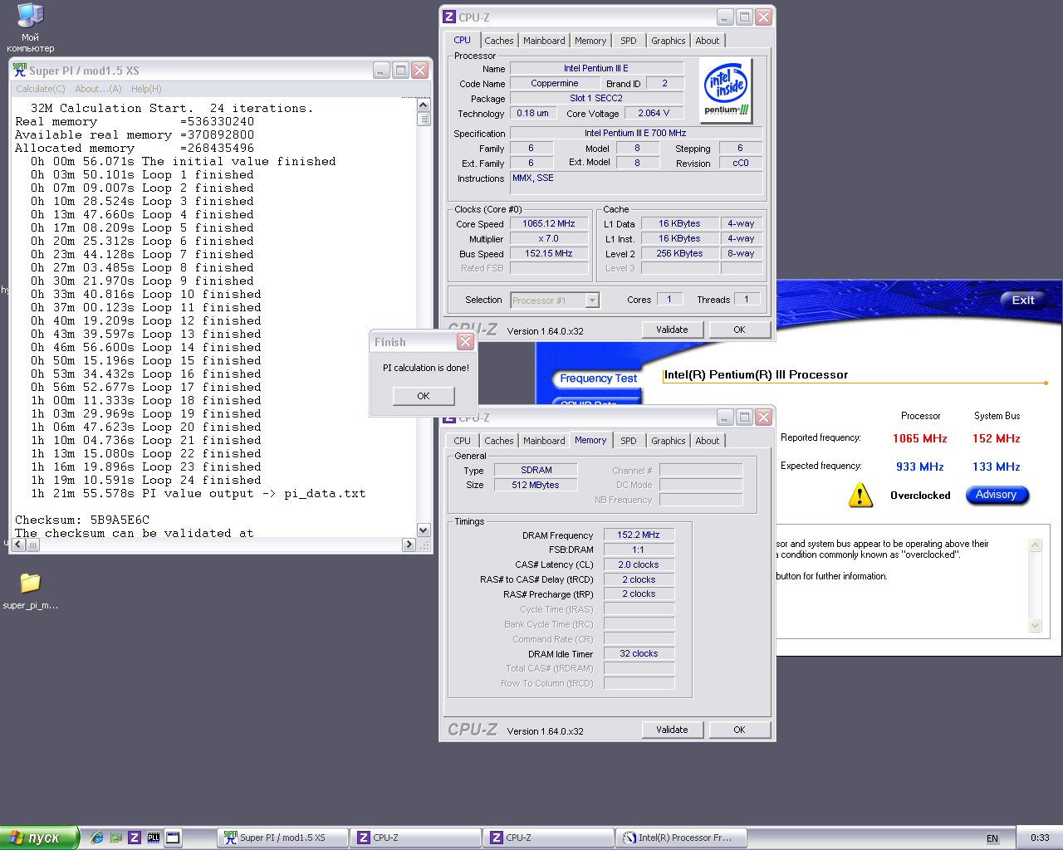Open Help(H) menu in Super PI
1063x850 pixels.
click(x=146, y=89)
